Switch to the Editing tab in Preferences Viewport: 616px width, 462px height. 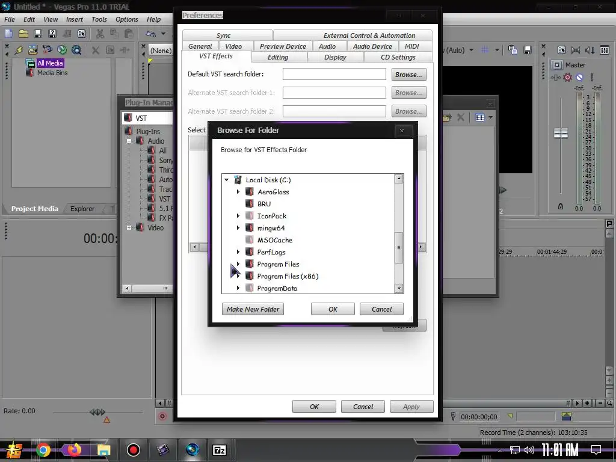(278, 57)
